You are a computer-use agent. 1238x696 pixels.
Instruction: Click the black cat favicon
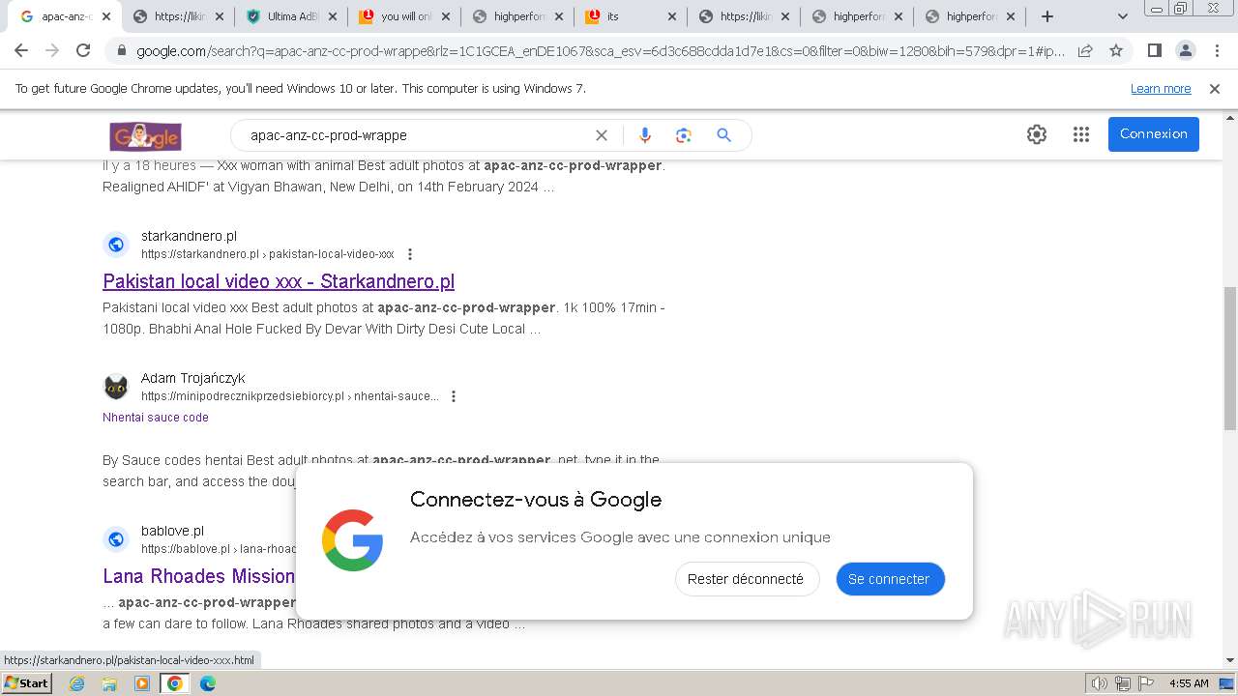(116, 387)
